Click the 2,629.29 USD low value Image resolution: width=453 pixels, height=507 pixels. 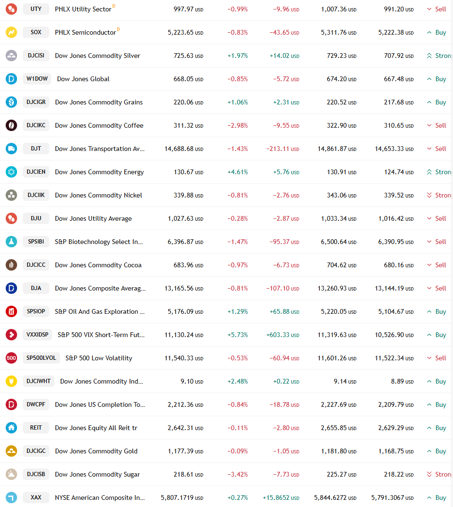[x=396, y=428]
